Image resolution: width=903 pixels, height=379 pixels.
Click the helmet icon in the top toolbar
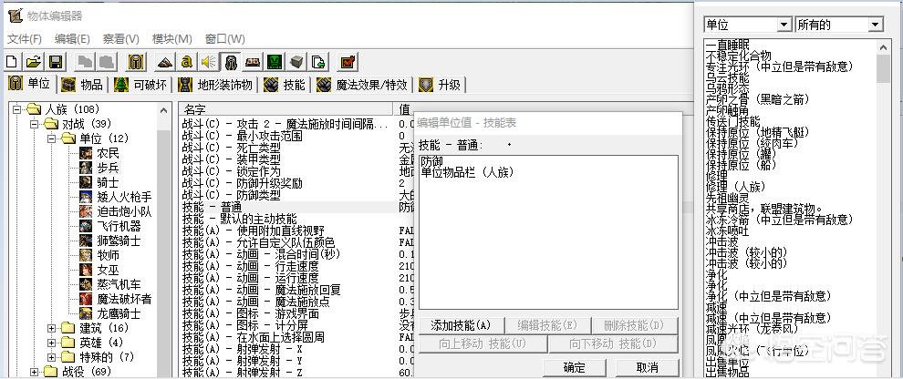tap(137, 62)
